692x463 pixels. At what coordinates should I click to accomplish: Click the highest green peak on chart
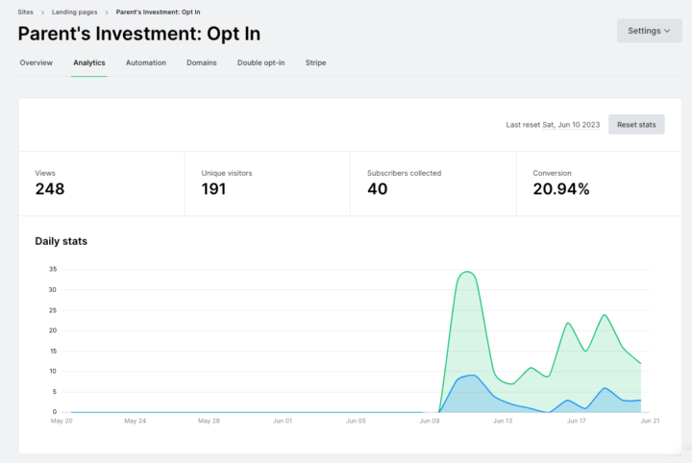pyautogui.click(x=467, y=272)
